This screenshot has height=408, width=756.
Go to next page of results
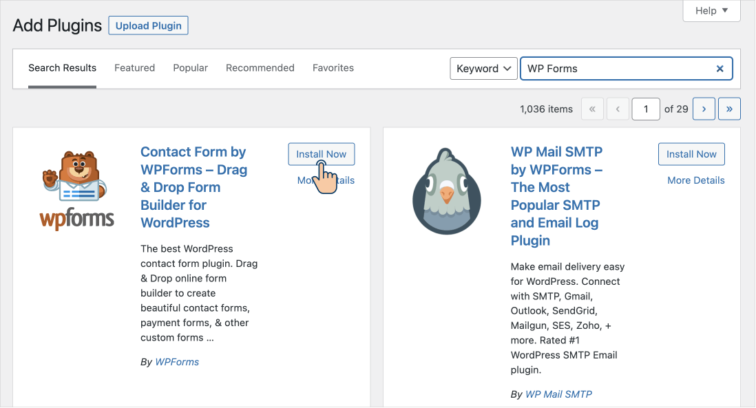[x=704, y=109]
